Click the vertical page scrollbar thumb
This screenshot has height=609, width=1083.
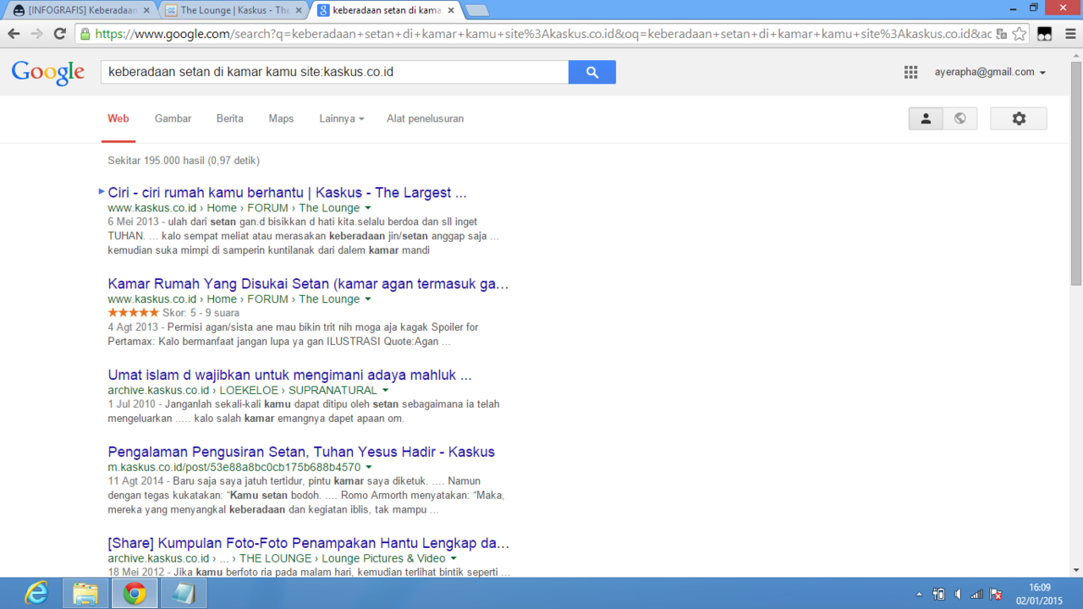tap(1076, 173)
